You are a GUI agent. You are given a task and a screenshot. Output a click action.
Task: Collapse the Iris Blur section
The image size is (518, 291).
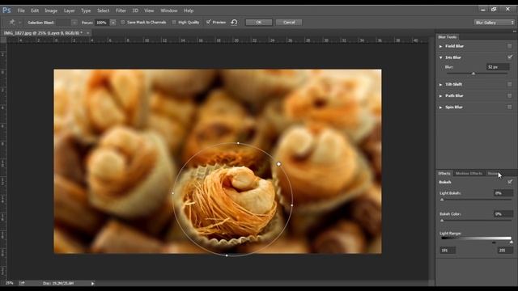440,57
